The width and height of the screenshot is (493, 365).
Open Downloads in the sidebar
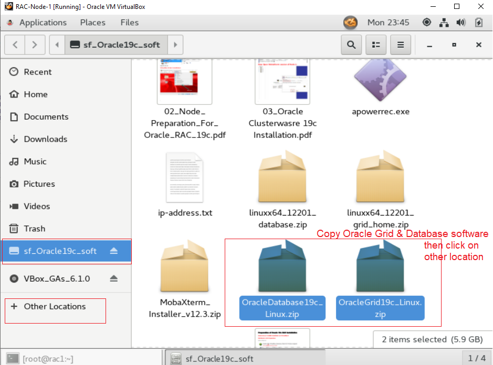tap(66, 139)
